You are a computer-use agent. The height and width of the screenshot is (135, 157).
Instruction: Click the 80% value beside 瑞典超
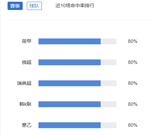pyautogui.click(x=133, y=83)
